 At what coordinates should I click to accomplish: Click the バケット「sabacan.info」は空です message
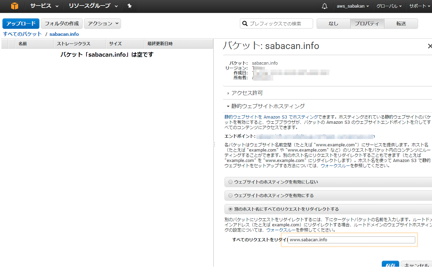pos(107,55)
